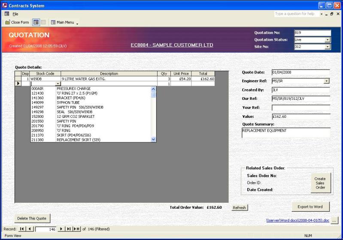Click the Your Ref input field

pos(301,108)
